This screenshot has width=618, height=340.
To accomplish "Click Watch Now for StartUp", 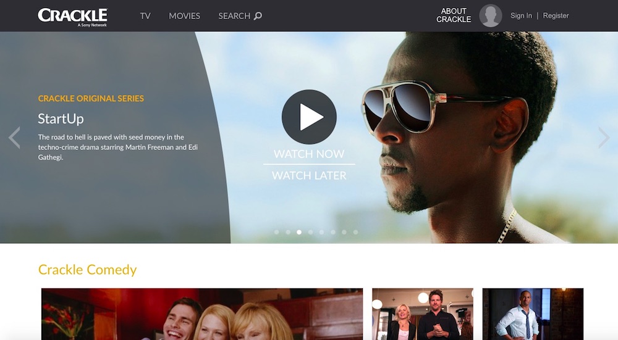I will pos(309,154).
